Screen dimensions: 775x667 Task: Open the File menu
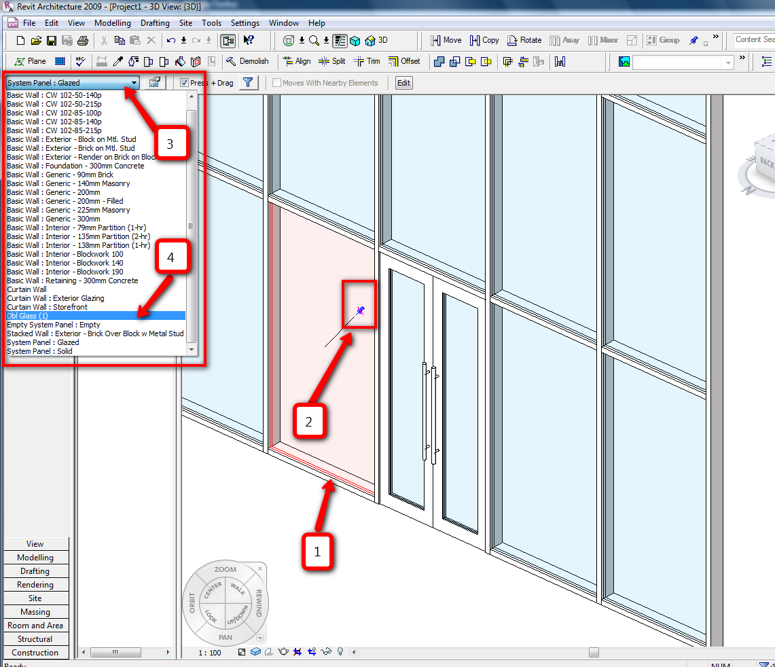(x=29, y=22)
